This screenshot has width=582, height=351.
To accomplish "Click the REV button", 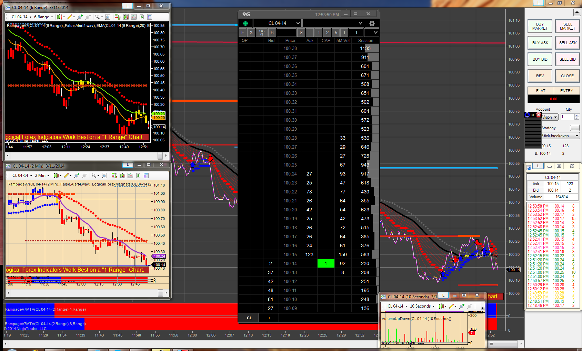I will coord(540,76).
